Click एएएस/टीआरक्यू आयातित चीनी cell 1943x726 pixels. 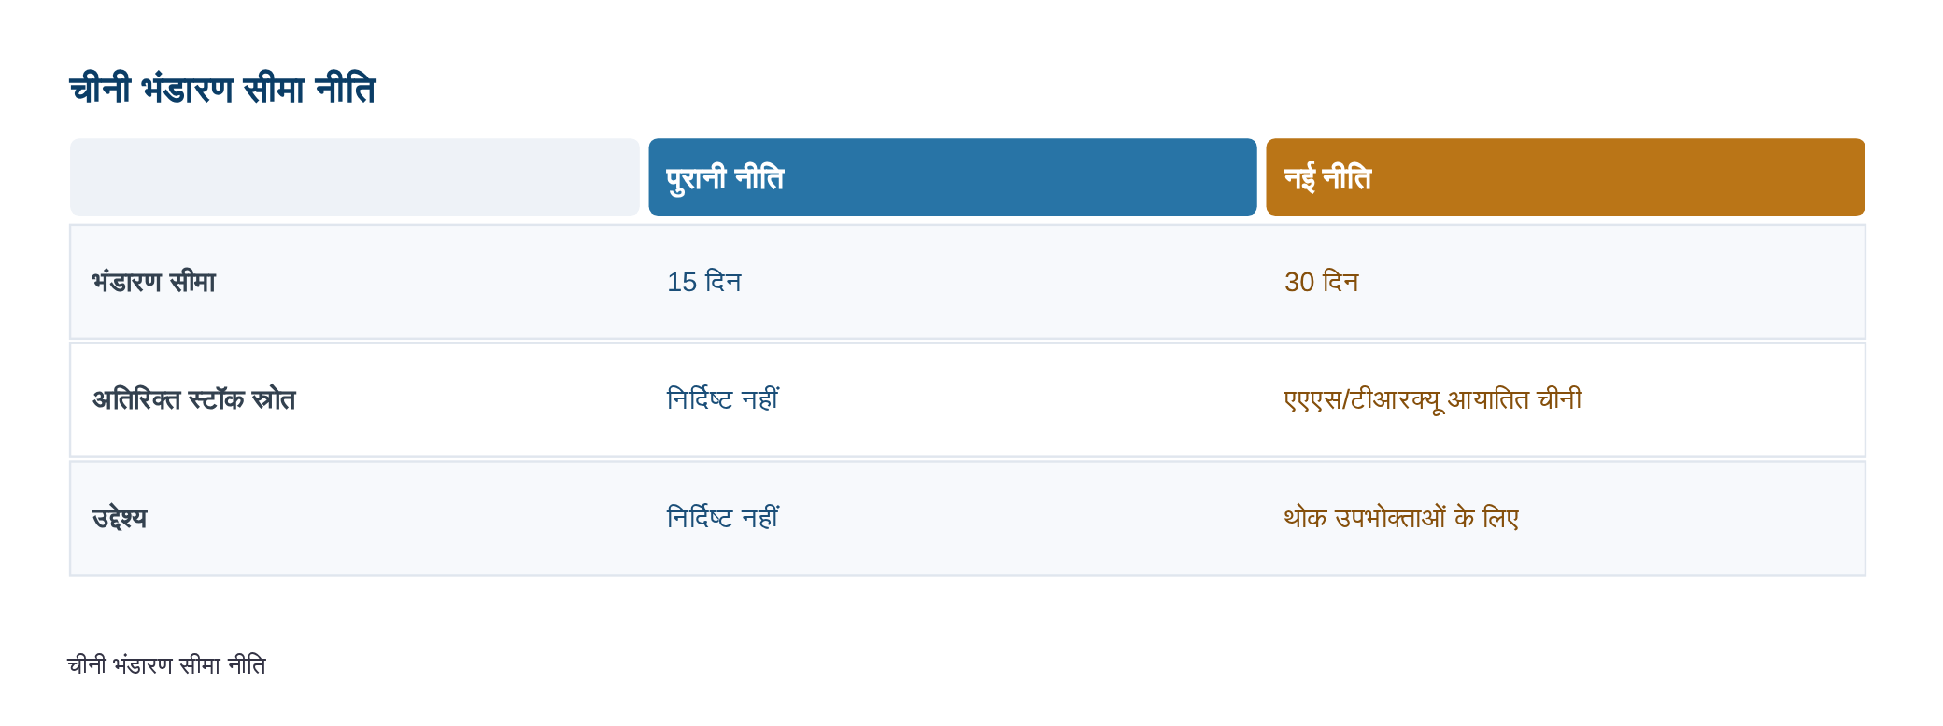1433,399
